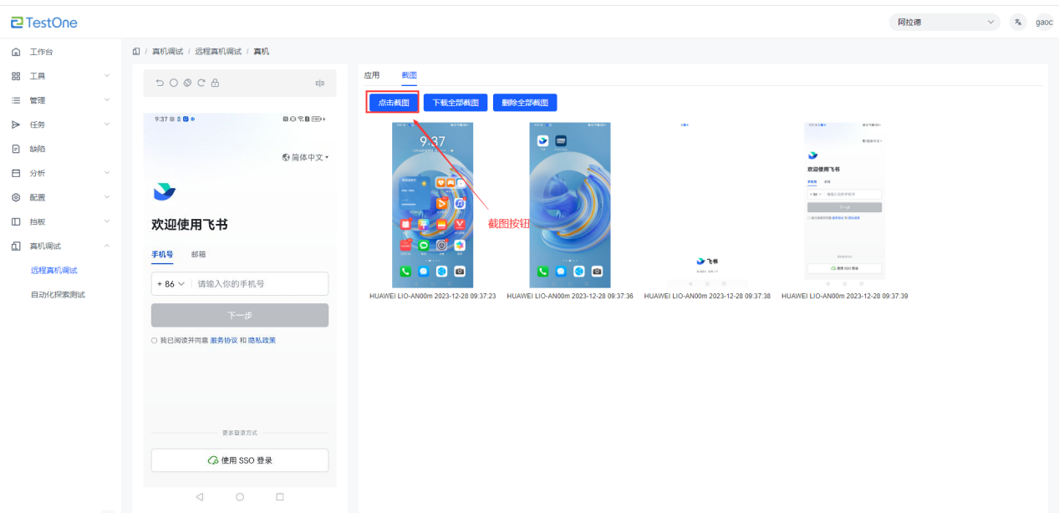1059x513 pixels.
Task: Collapse the 真机调试 sidebar menu
Action: click(106, 246)
